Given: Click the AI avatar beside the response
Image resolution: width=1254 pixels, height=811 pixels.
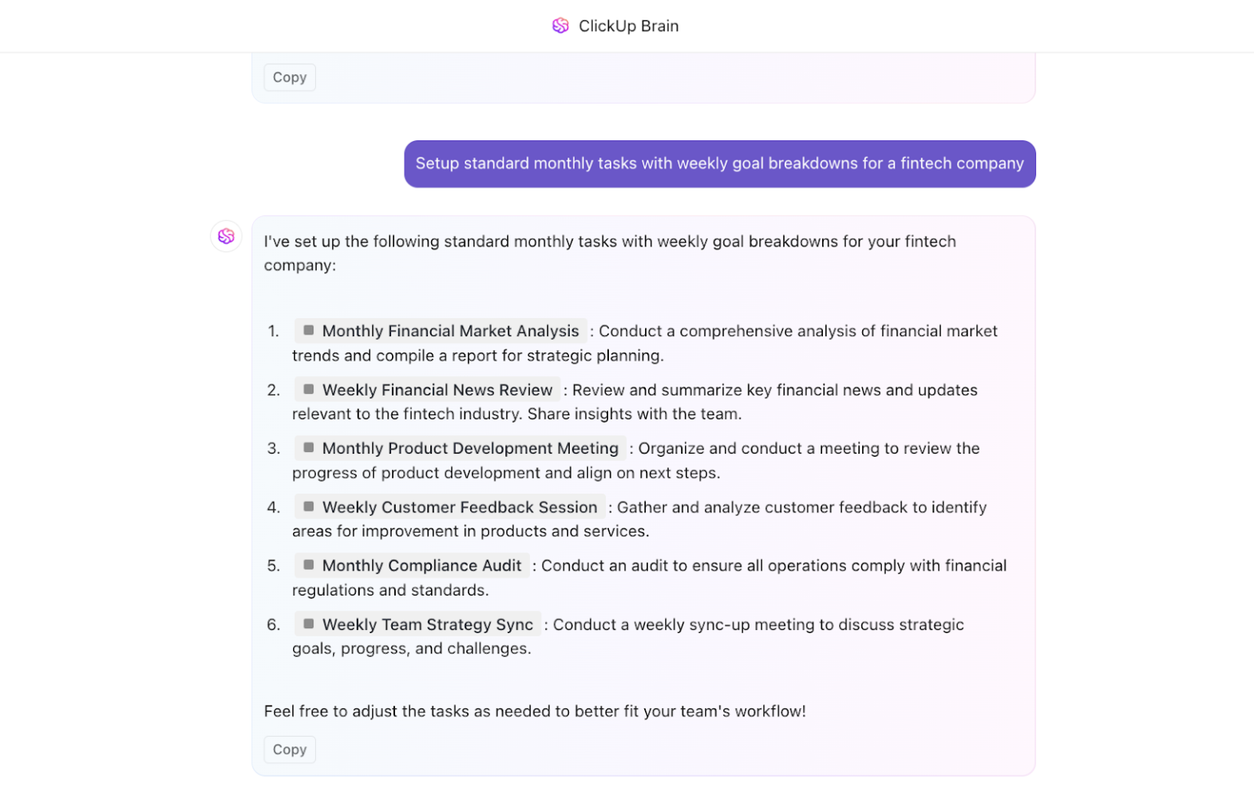Looking at the screenshot, I should pyautogui.click(x=226, y=236).
